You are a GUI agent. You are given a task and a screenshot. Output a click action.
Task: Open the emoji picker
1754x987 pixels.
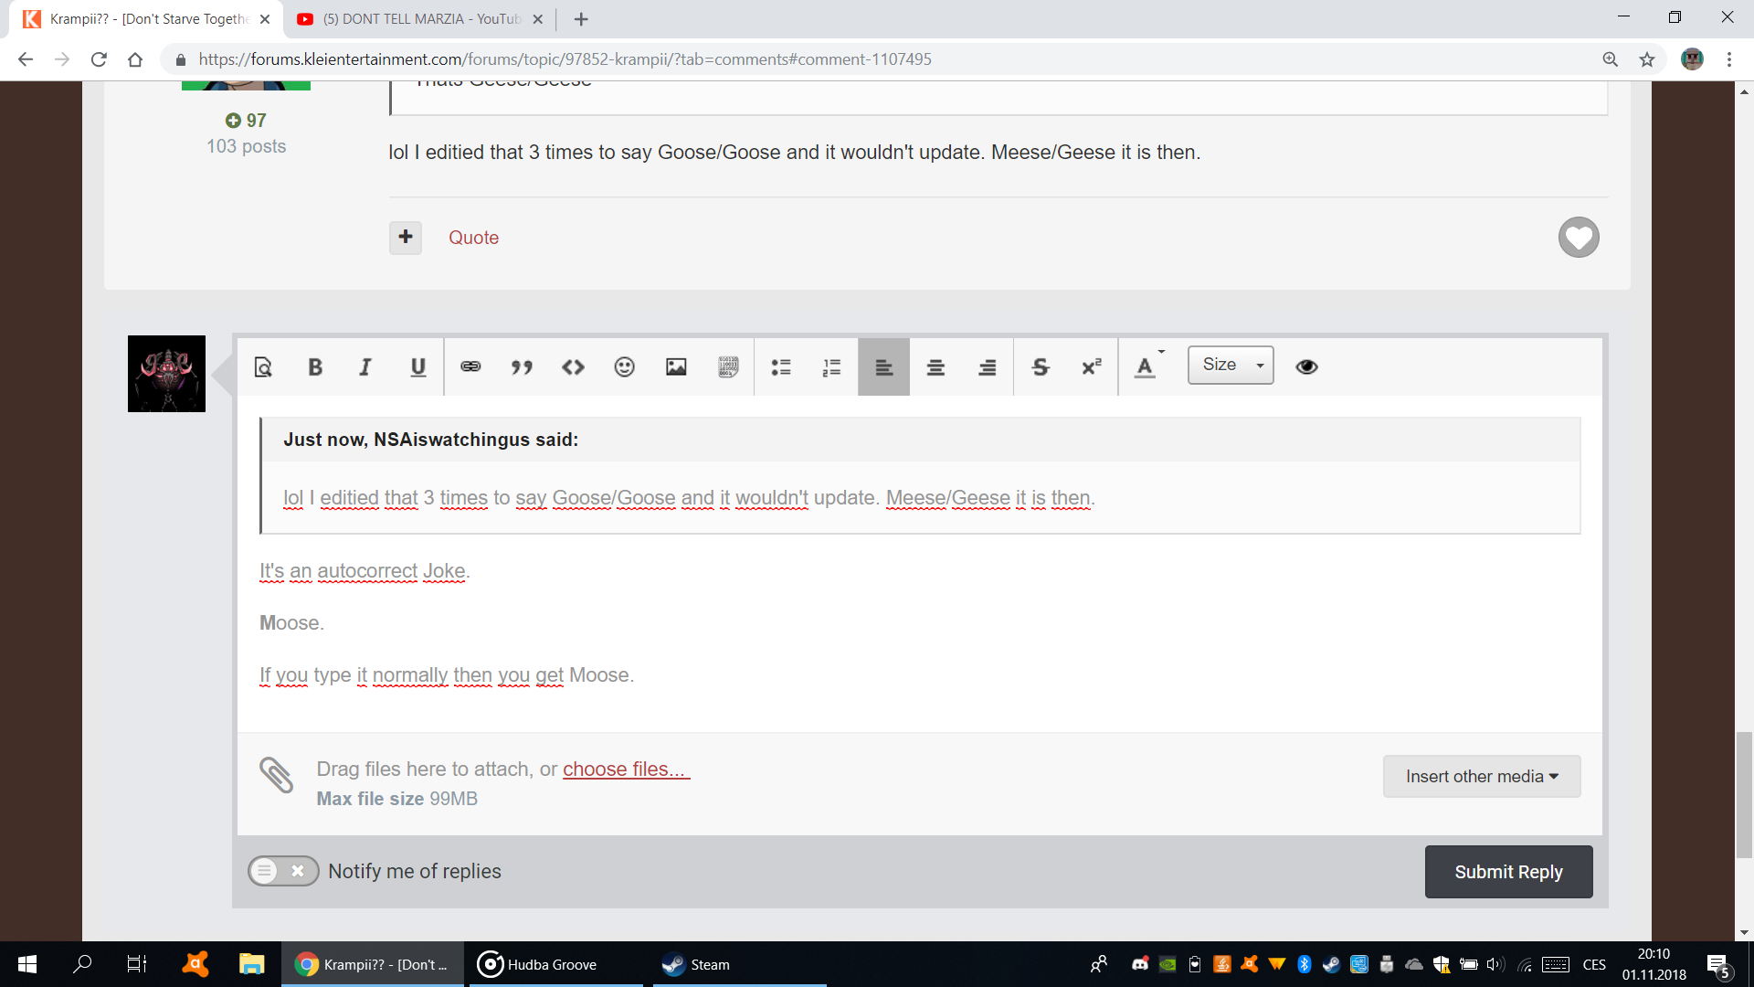[624, 366]
